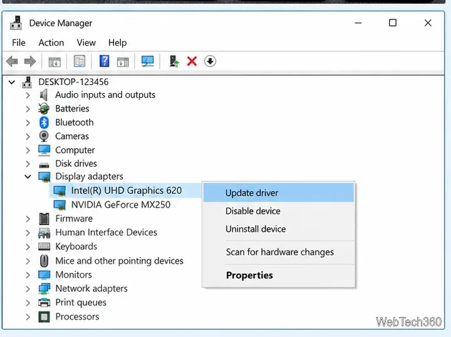Click the Processors category icon
Screen dimensions: 451x337
point(44,316)
